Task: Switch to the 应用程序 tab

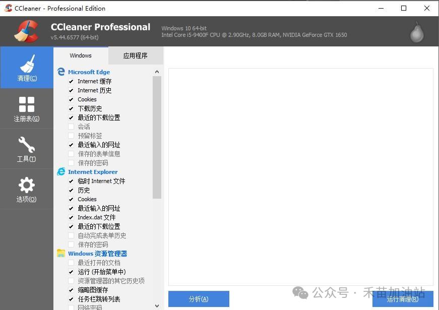Action: click(135, 55)
